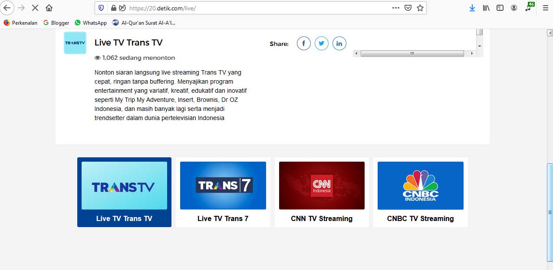Stop page loading with the X button
The image size is (553, 270).
click(35, 8)
